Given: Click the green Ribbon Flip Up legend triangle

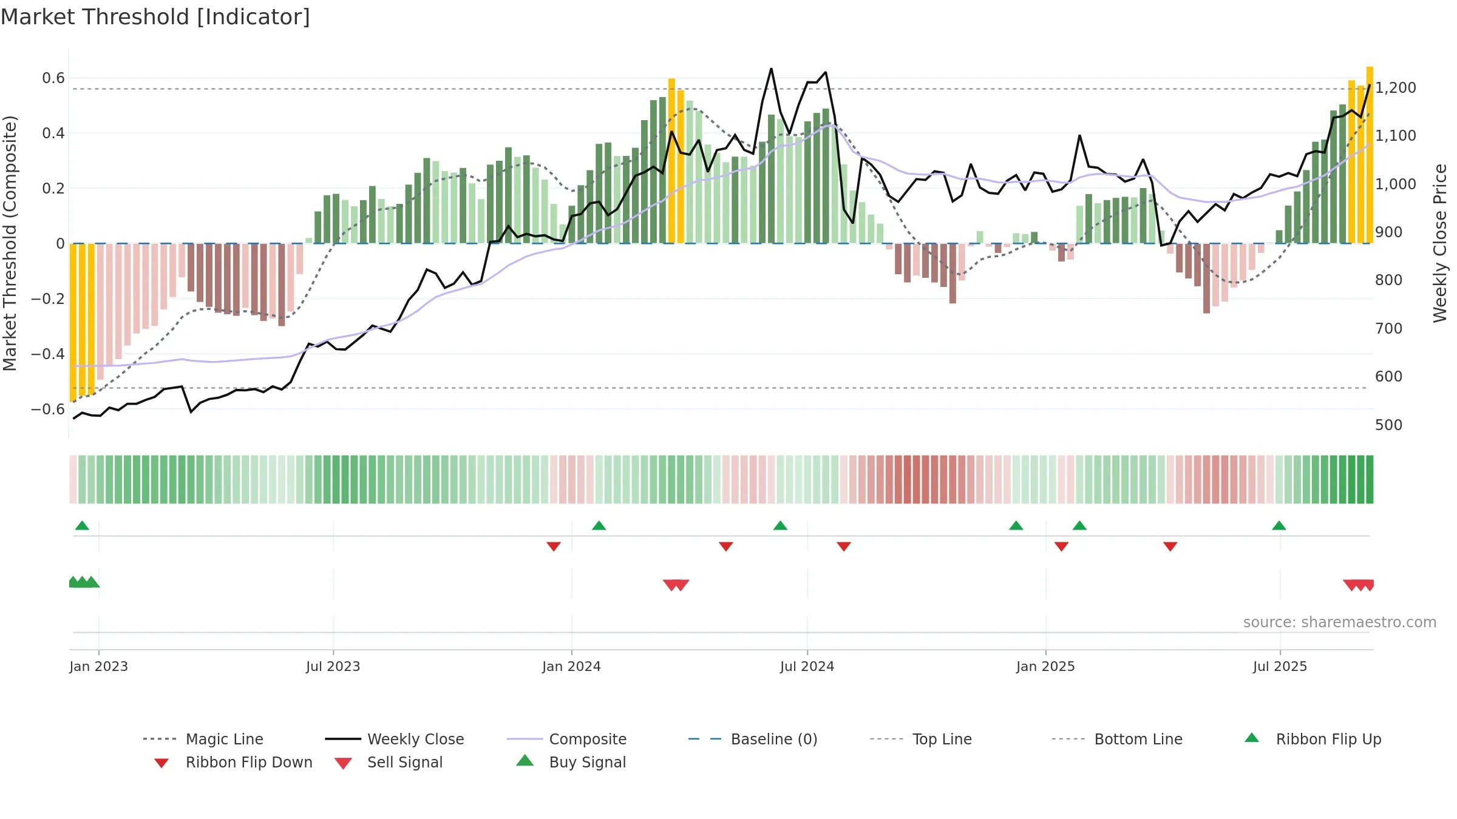Looking at the screenshot, I should coord(1252,738).
